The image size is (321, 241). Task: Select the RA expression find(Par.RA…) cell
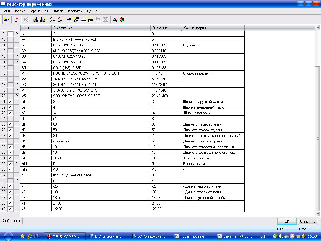101,40
